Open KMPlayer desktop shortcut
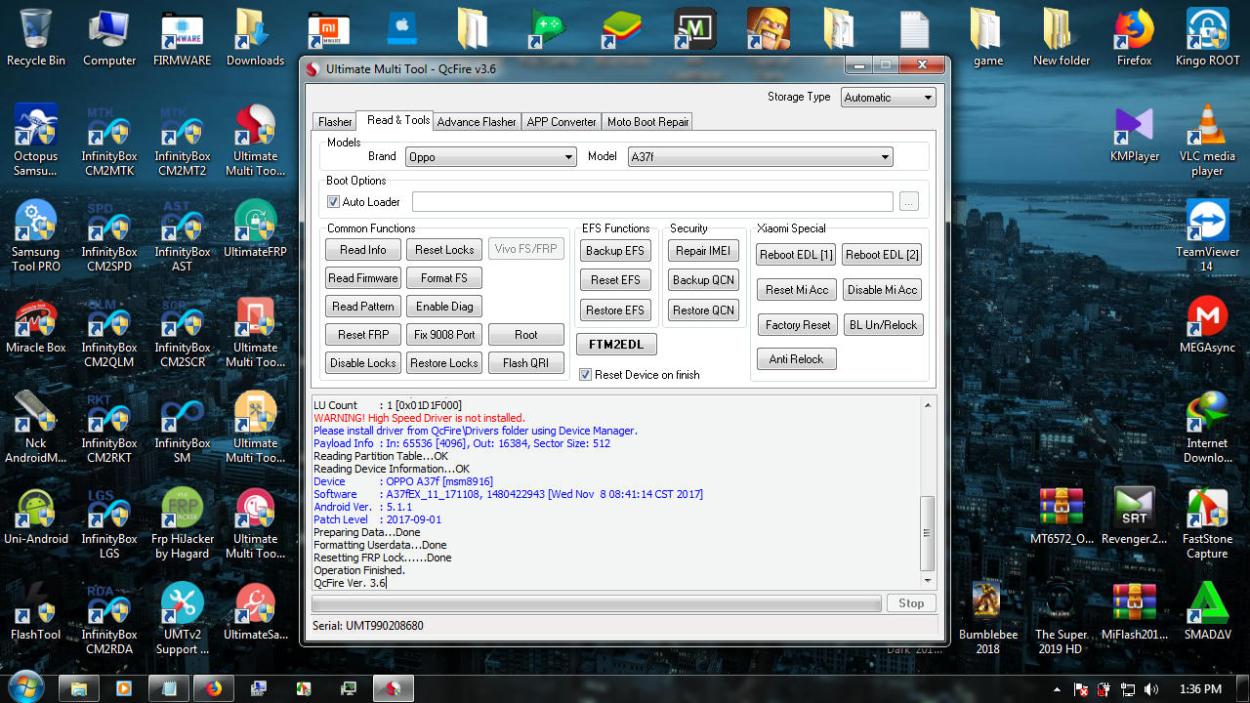 pyautogui.click(x=1135, y=133)
